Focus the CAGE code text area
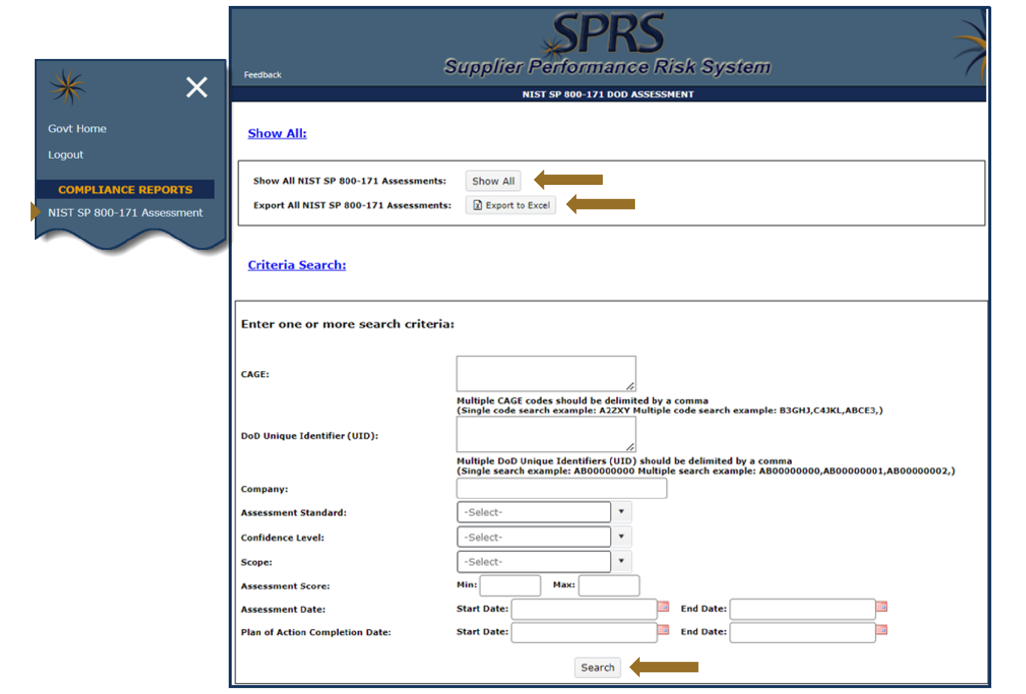Viewport: 1026px width, 694px height. (546, 373)
